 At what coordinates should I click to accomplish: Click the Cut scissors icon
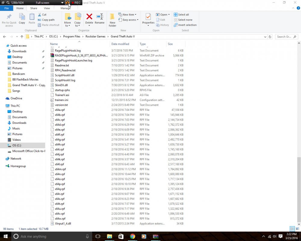39,14
